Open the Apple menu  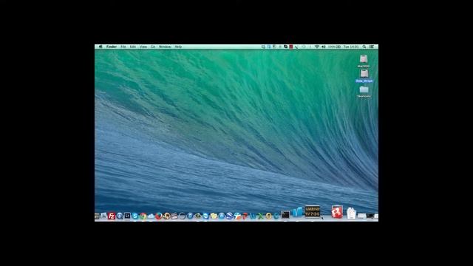tap(101, 47)
